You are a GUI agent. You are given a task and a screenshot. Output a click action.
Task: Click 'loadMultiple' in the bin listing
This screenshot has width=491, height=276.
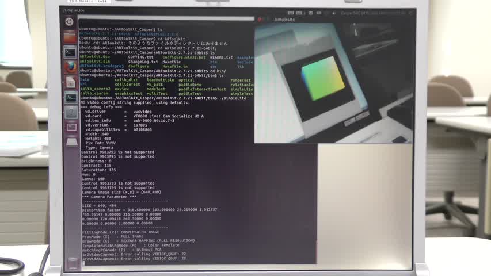coord(161,80)
